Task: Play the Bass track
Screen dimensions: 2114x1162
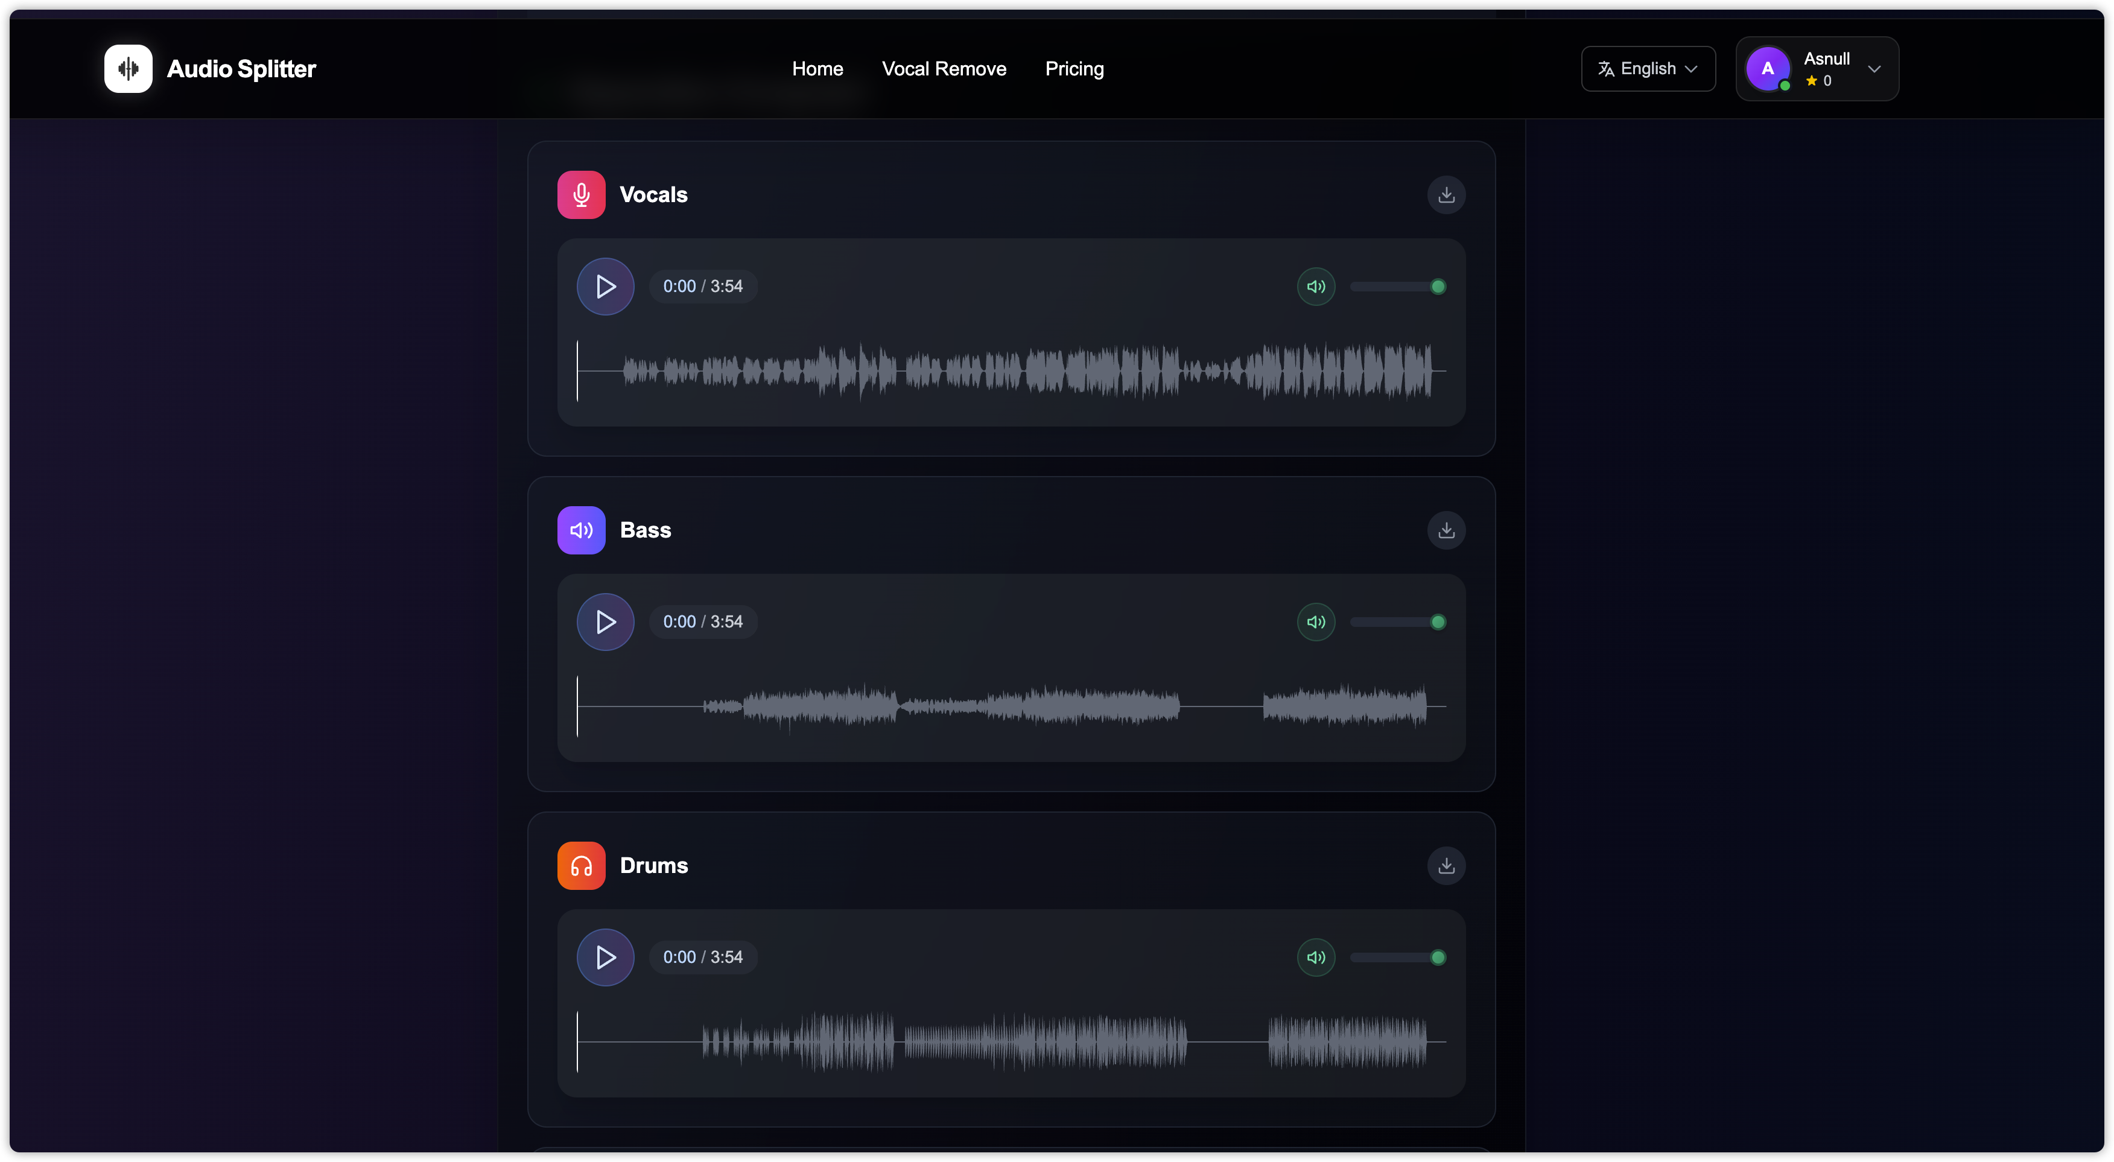Action: [x=606, y=622]
